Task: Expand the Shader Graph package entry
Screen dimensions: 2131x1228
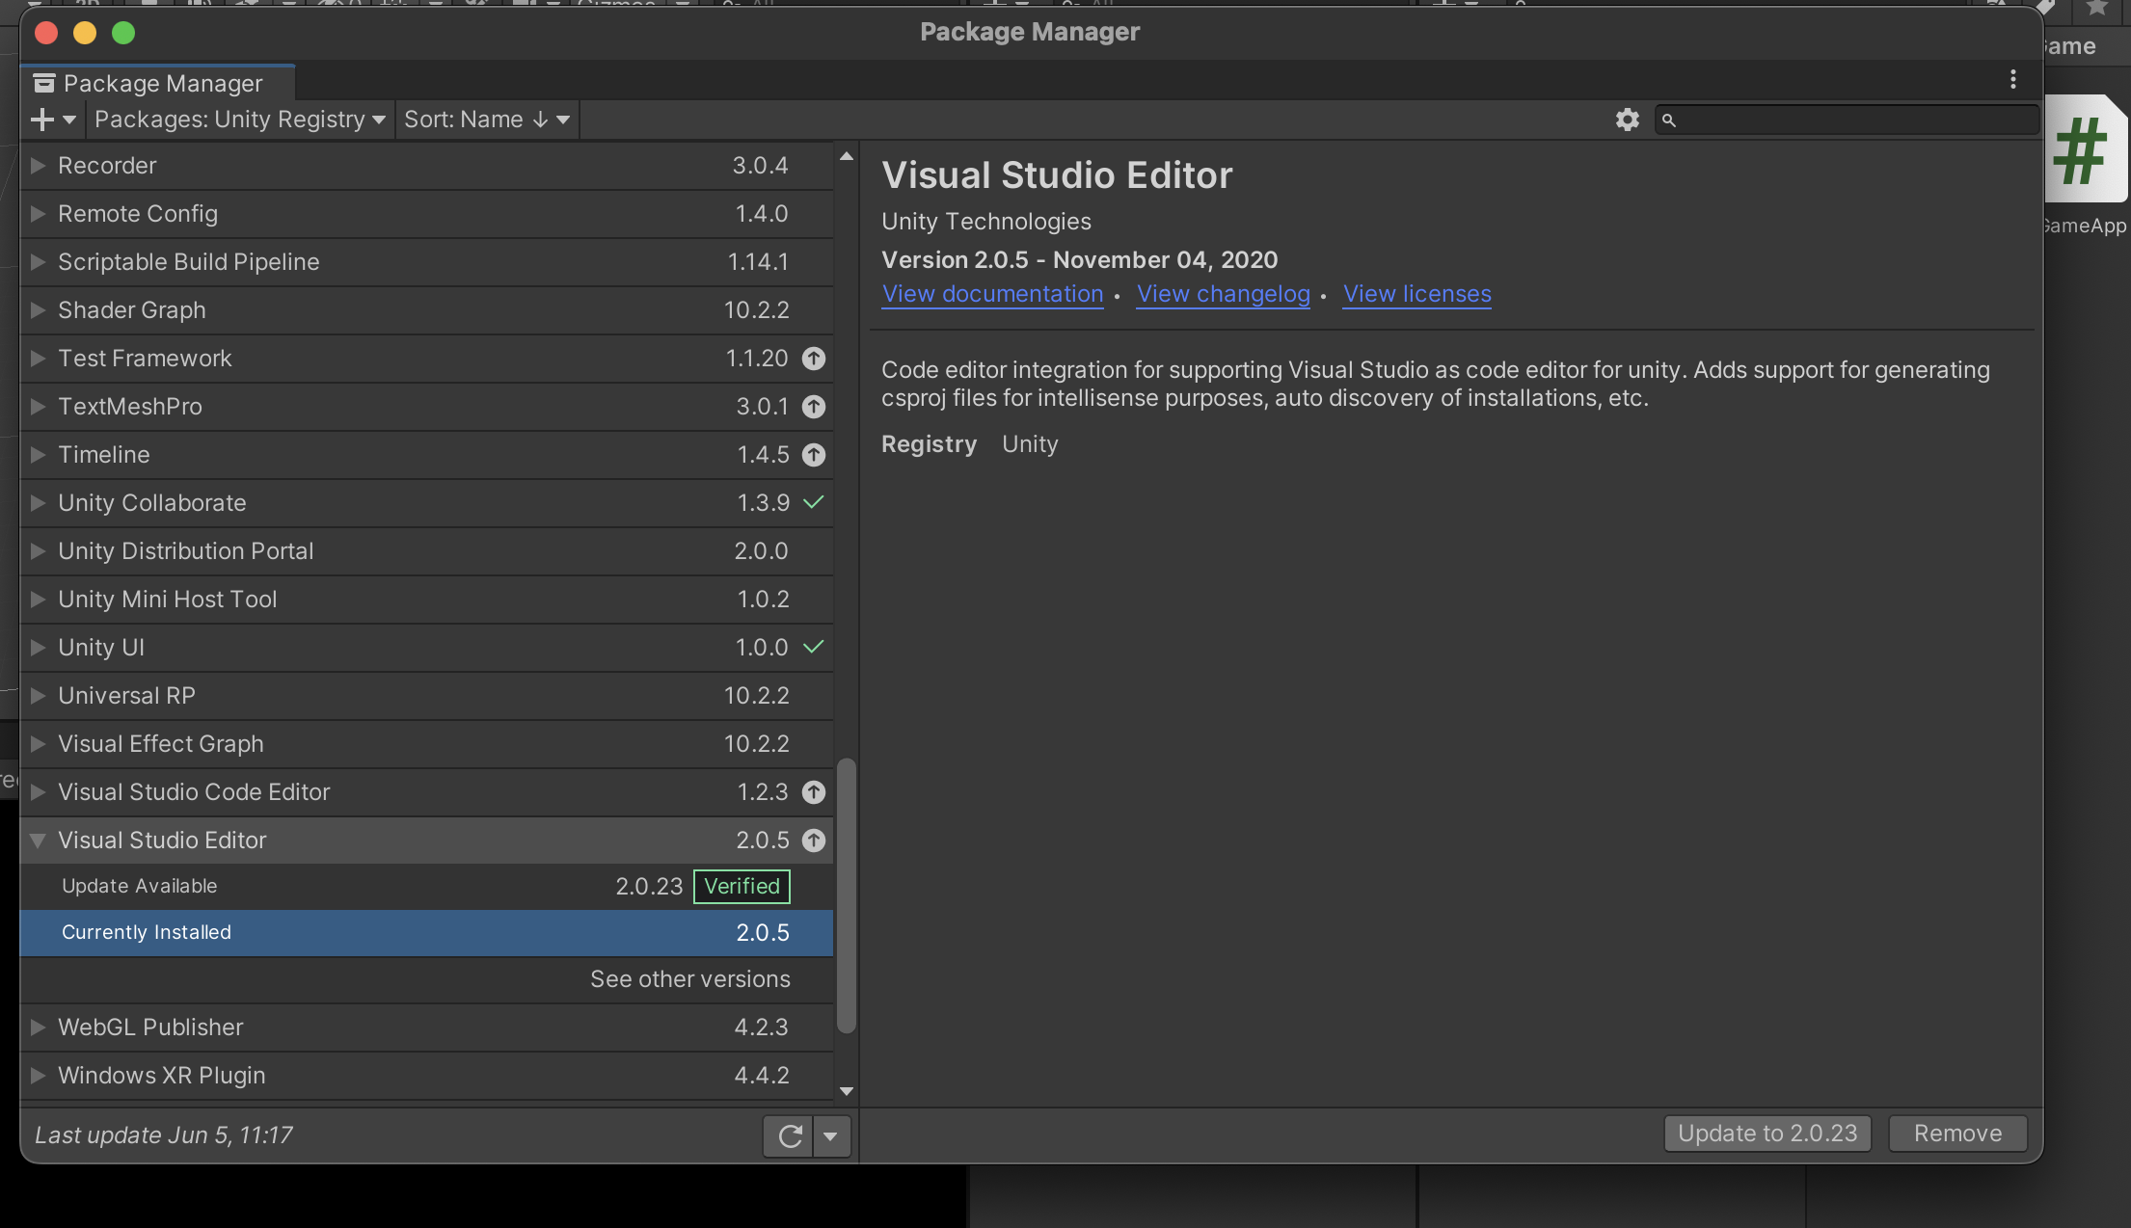Action: click(39, 310)
